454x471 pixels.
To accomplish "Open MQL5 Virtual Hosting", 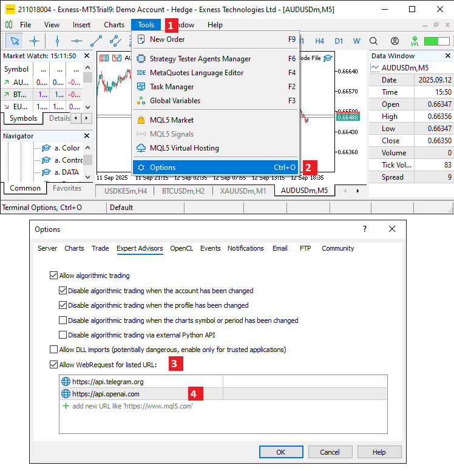I will [215, 148].
